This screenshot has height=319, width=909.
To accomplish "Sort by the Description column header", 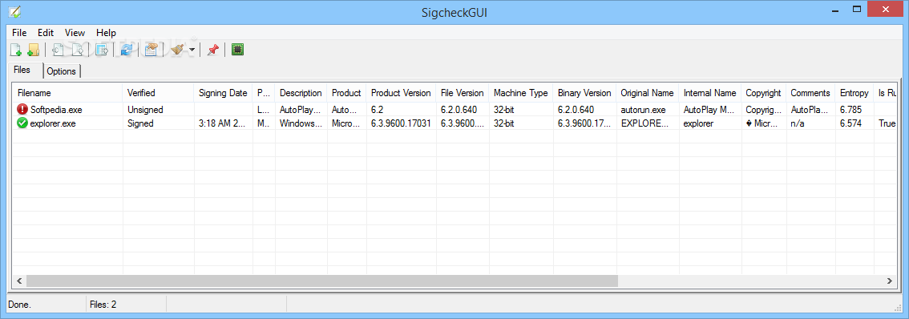I will pyautogui.click(x=301, y=93).
